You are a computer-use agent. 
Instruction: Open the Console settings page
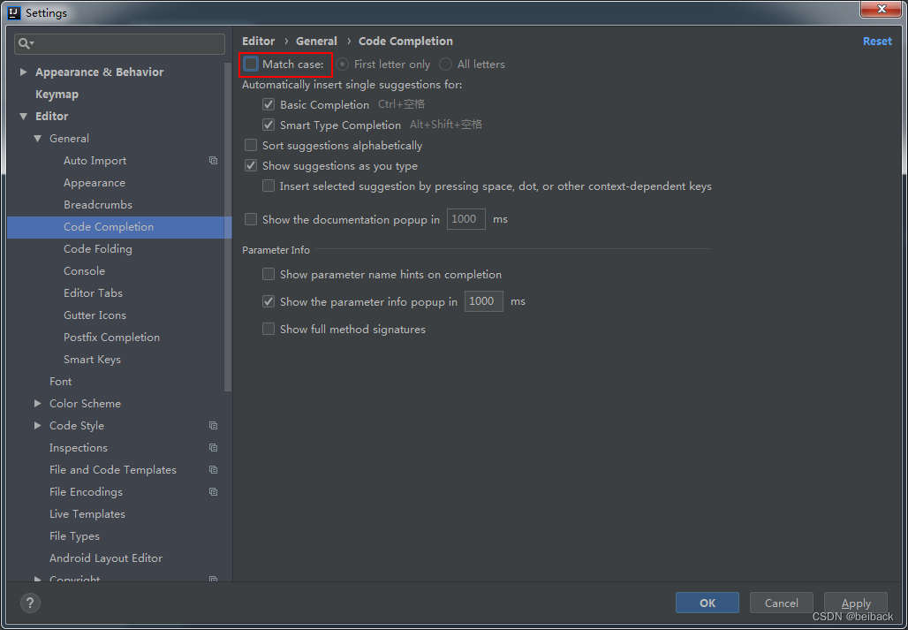point(84,271)
